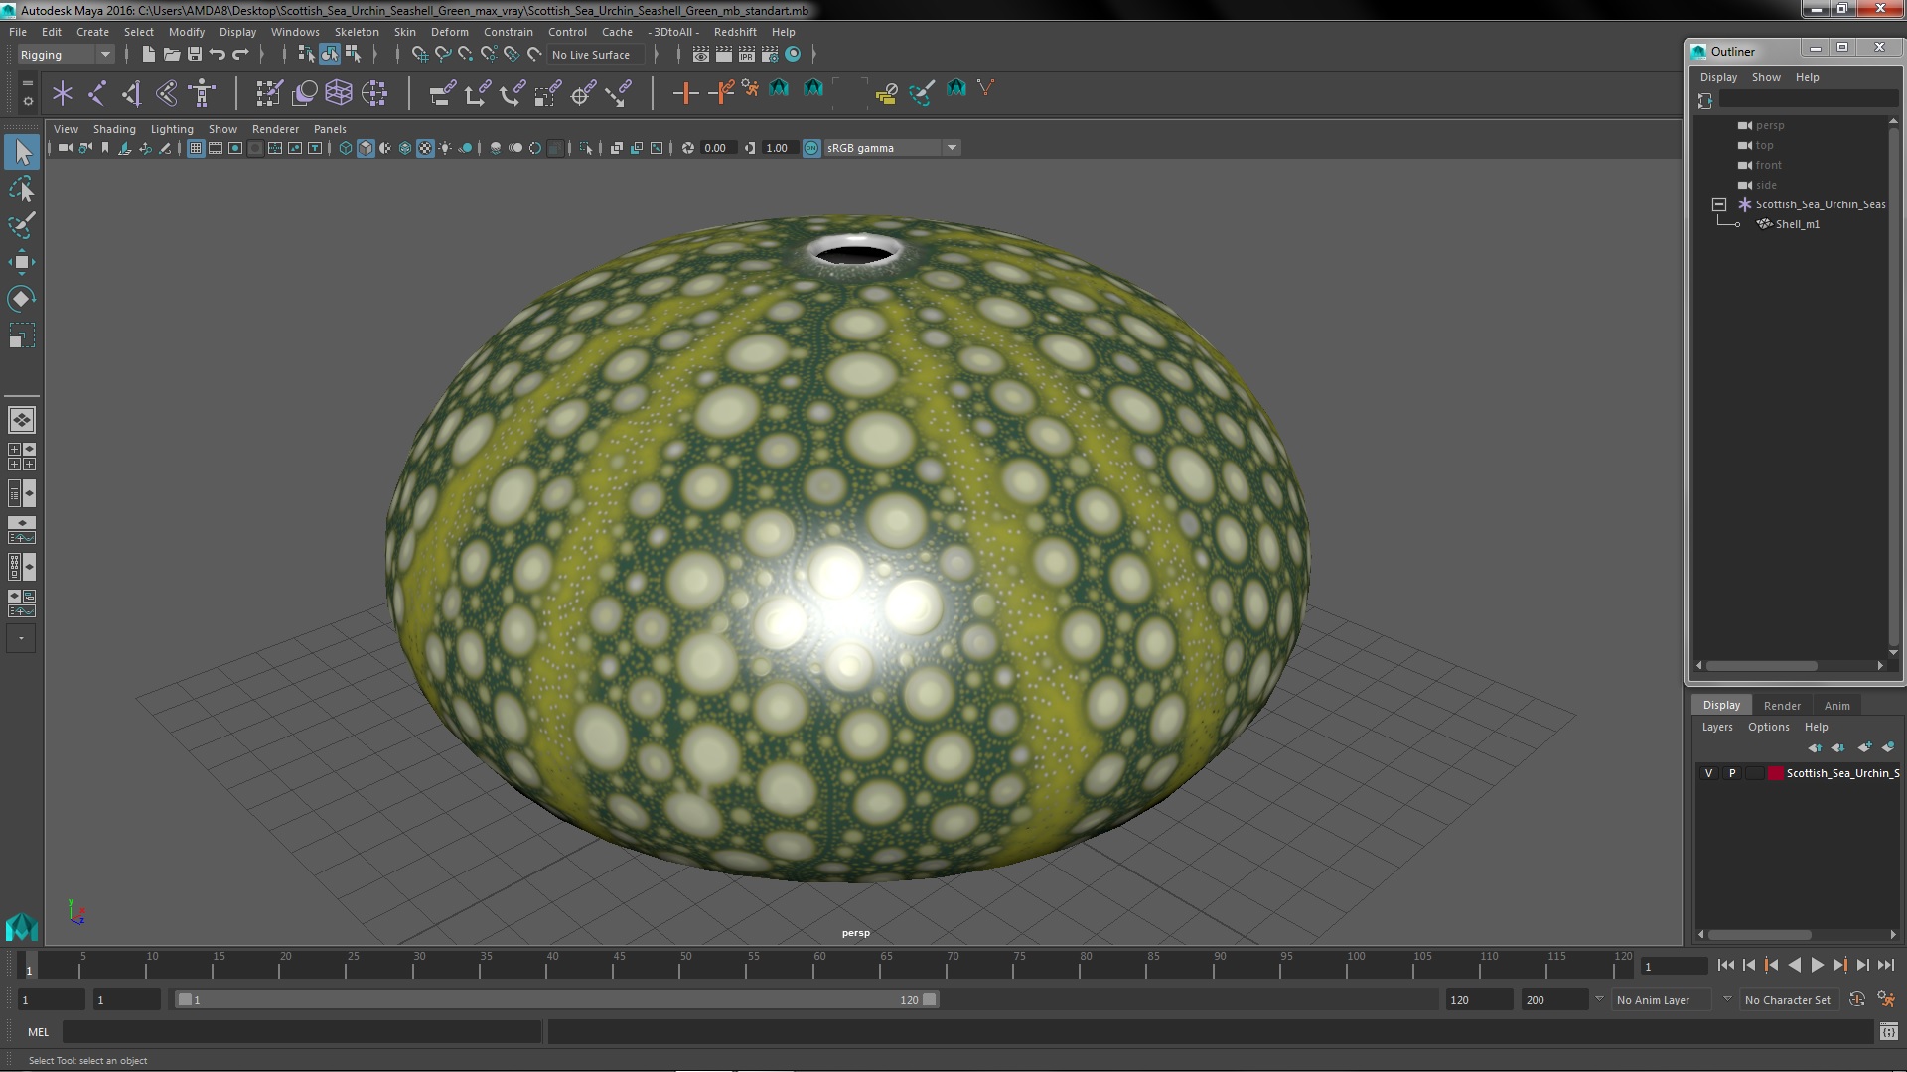
Task: Toggle textured display in viewport toolbar
Action: pos(425,148)
